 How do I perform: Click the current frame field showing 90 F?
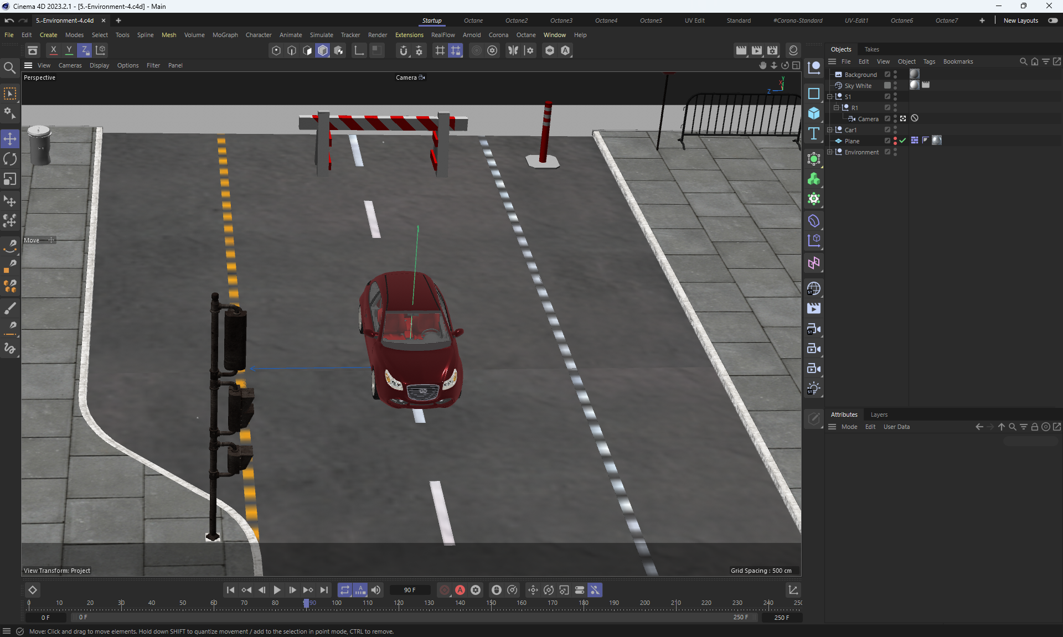(x=410, y=590)
